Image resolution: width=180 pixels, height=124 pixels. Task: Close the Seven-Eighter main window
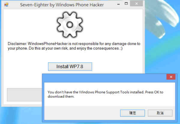click(136, 4)
